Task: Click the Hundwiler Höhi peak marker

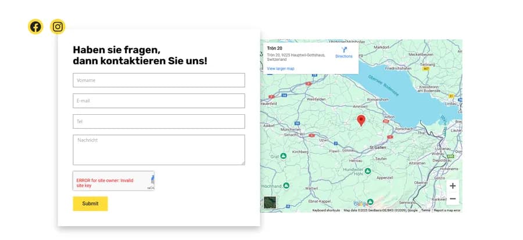Action: click(368, 171)
